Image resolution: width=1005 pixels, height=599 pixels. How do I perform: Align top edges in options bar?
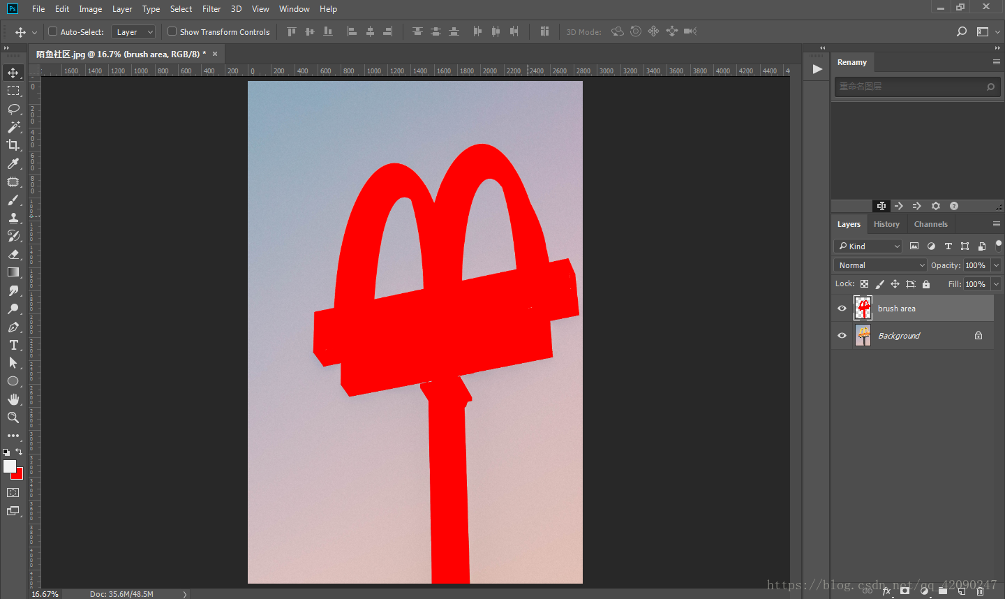point(292,31)
